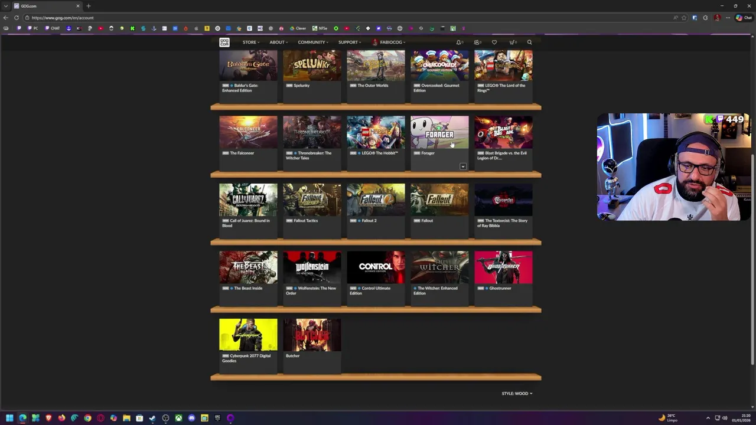Open Xbox app from the taskbar

click(x=178, y=418)
